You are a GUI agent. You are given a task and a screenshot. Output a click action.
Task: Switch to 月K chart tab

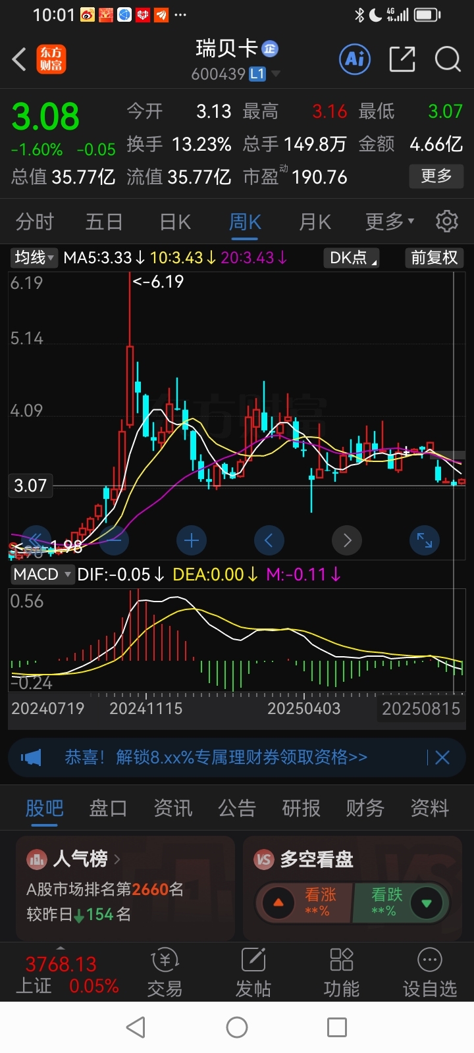pos(315,222)
